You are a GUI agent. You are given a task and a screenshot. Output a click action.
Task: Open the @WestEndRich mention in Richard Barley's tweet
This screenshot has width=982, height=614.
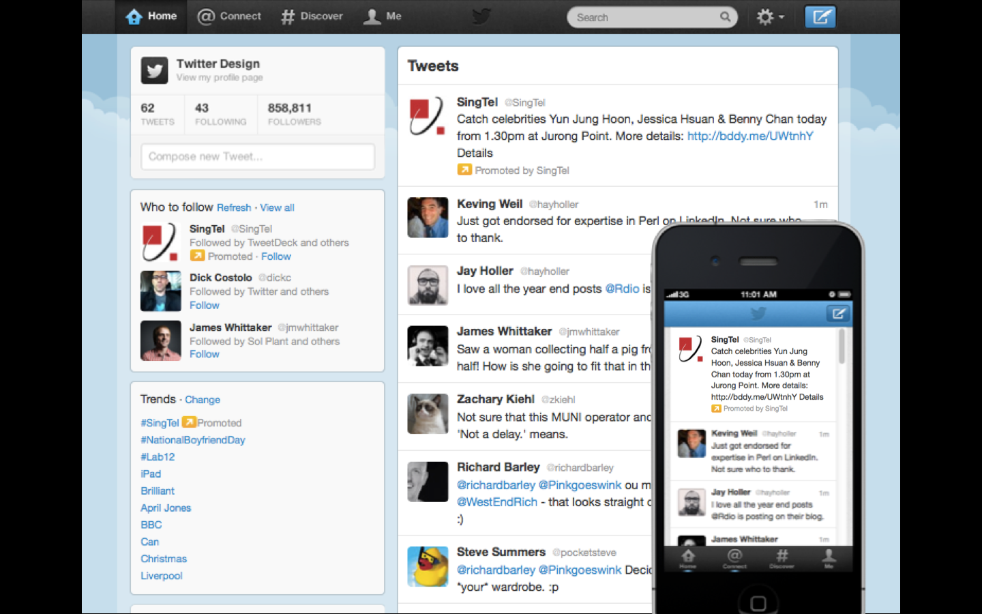tap(497, 502)
